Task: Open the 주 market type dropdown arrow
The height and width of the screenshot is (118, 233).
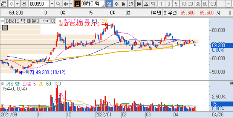Action: 17,4
